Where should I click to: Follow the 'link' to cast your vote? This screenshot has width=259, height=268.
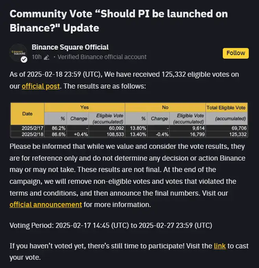(220, 246)
